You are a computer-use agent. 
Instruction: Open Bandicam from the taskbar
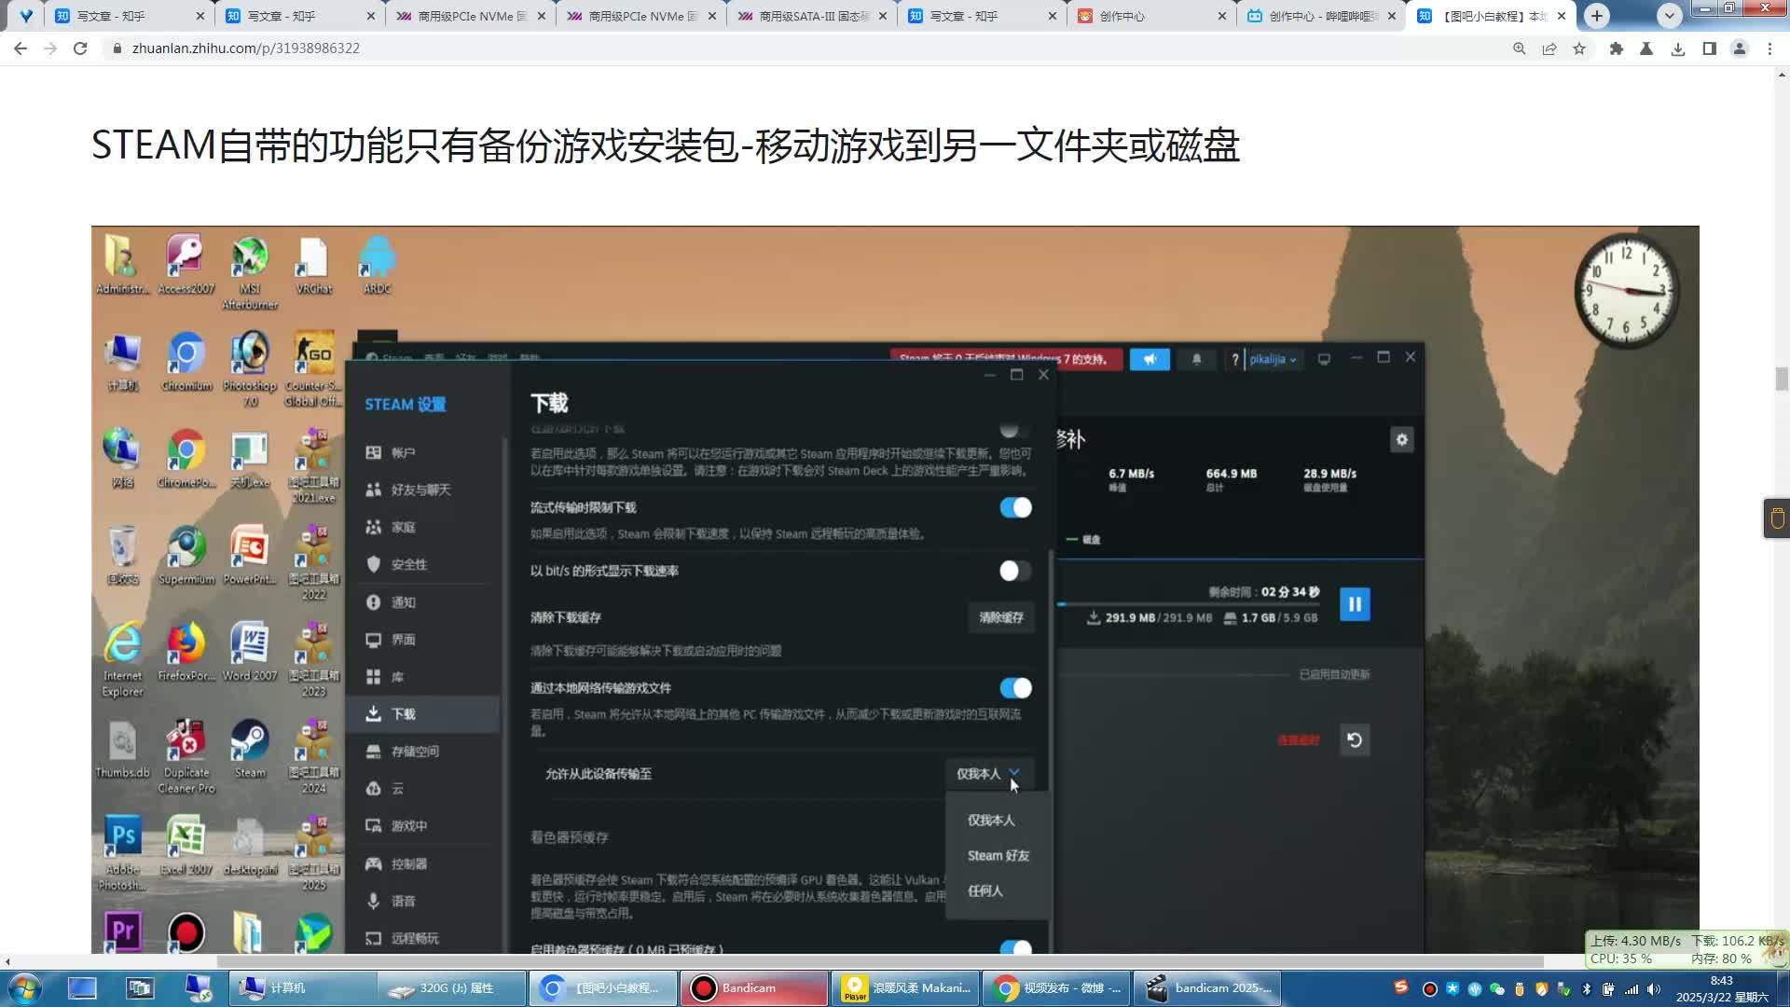tap(753, 987)
